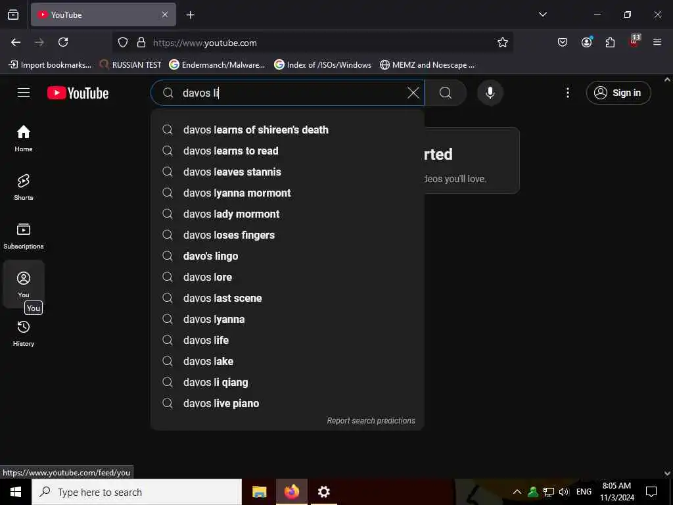Choose the 'davos live piano' suggestion

(x=287, y=403)
